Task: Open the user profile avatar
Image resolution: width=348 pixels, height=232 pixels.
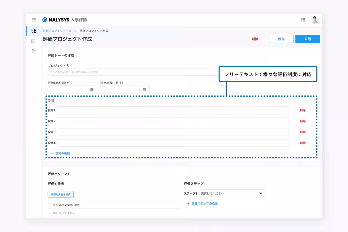Action: [314, 20]
